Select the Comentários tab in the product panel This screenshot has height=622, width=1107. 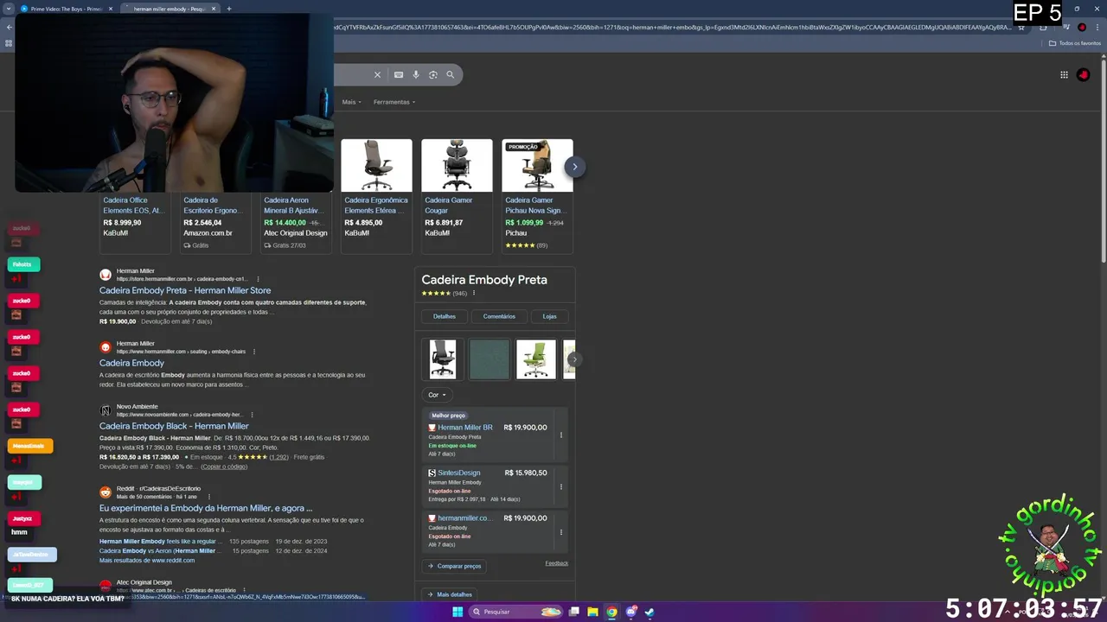pos(499,316)
